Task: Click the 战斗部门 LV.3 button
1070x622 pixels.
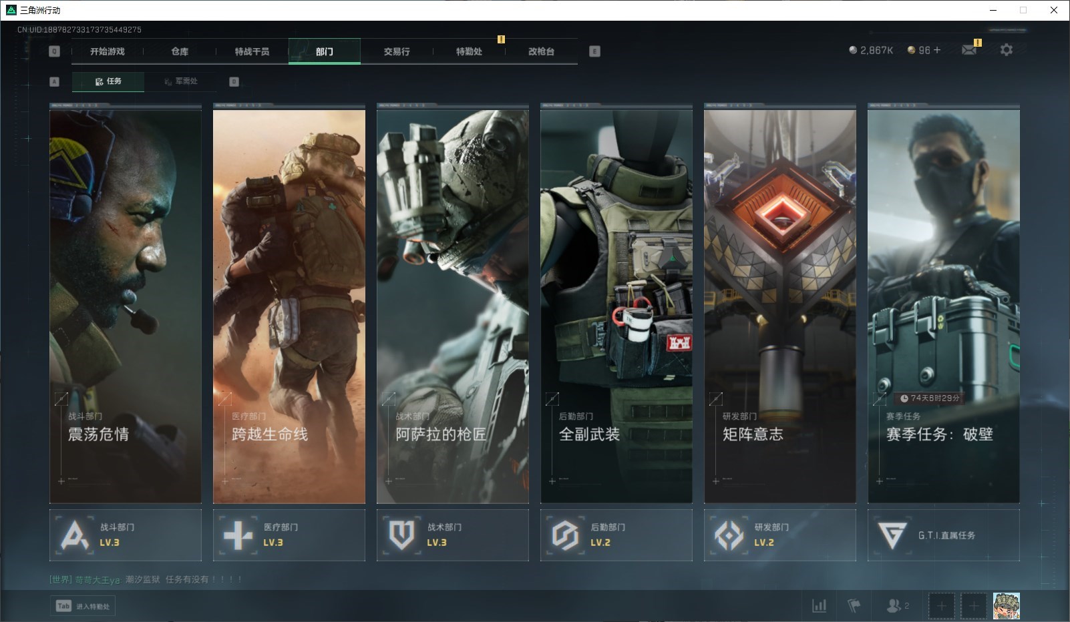Action: tap(126, 535)
